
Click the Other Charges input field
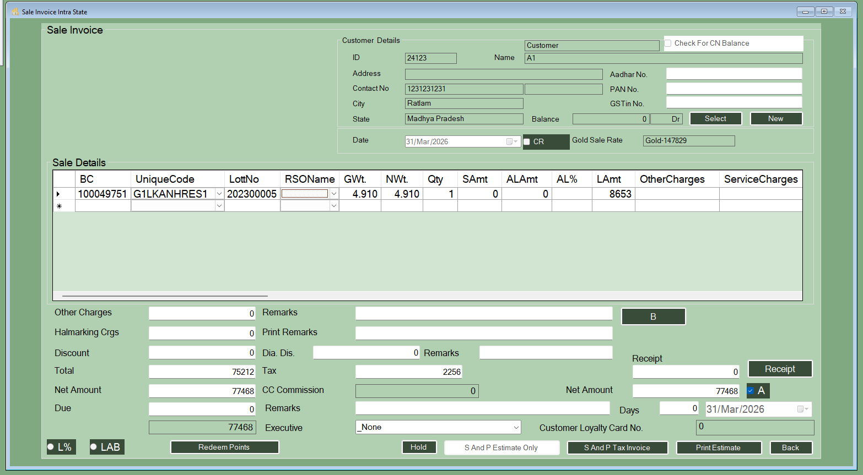pos(202,313)
